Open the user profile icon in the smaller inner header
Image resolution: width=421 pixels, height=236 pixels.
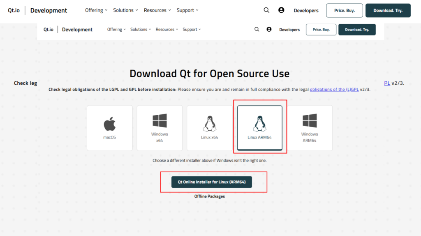tap(269, 30)
